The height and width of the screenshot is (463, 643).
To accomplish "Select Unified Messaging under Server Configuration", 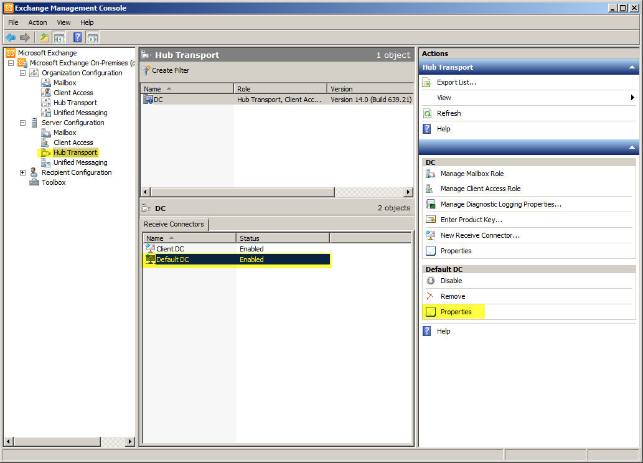I will [80, 162].
